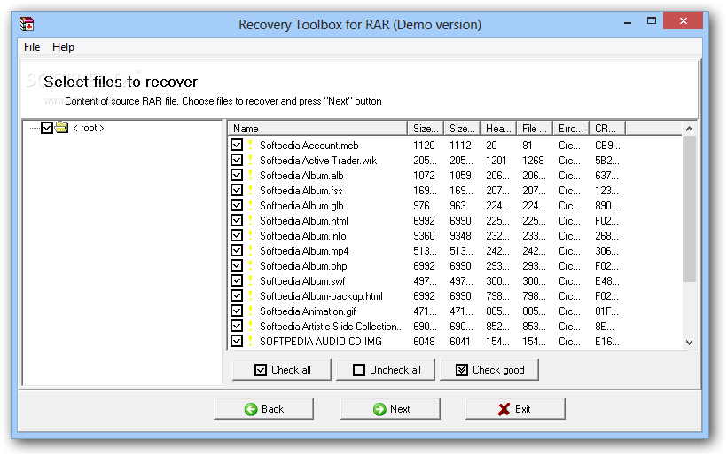Image resolution: width=727 pixels, height=457 pixels.
Task: Click the Uncheck all button
Action: (386, 370)
